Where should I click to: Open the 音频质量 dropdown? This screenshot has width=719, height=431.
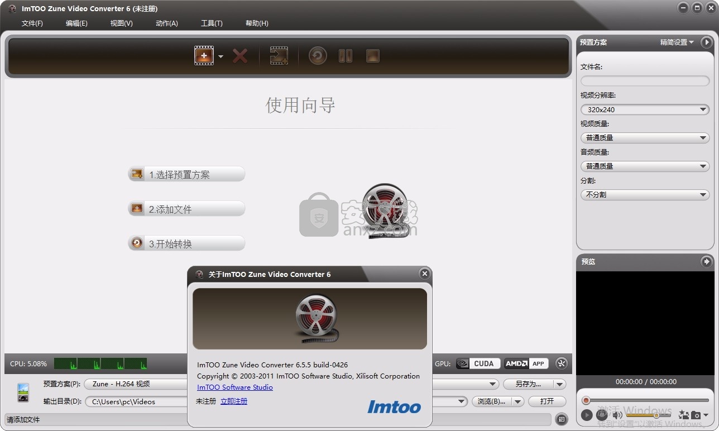pyautogui.click(x=645, y=166)
